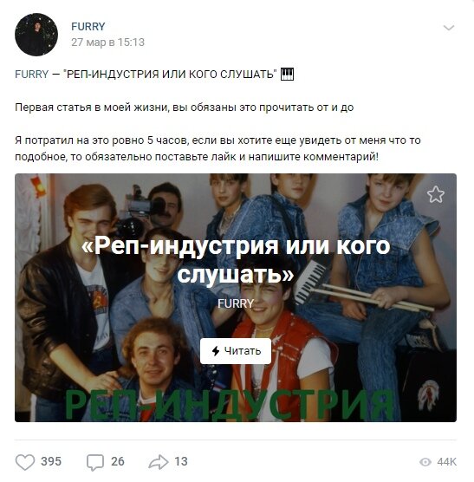
Task: Follow the FURRY mention link in the post text
Action: (32, 74)
